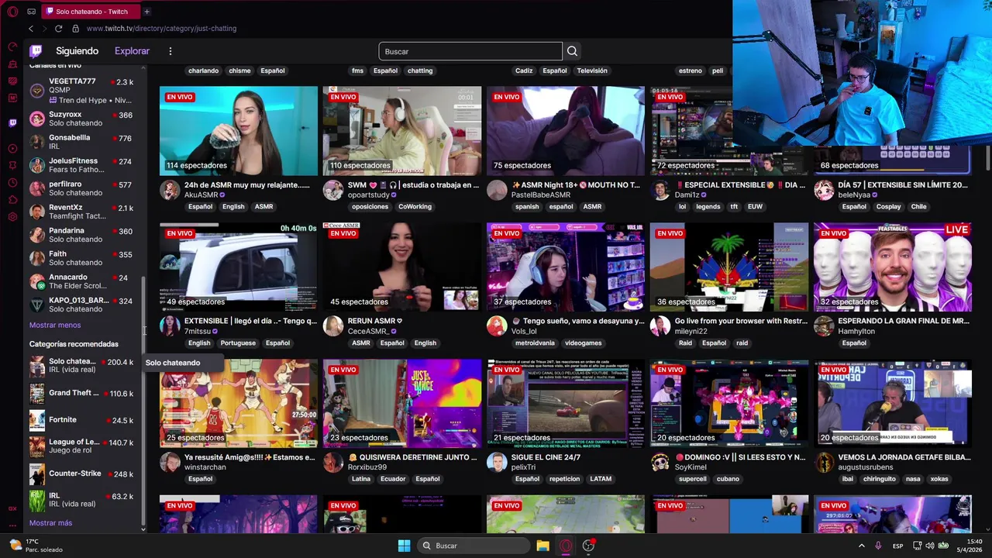Switch to the Explorar tab
992x558 pixels.
(132, 51)
